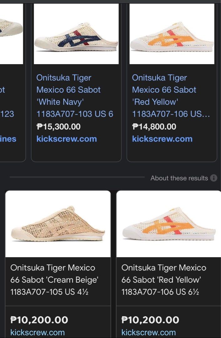This screenshot has width=221, height=338.
Task: Visit kickscrew.com under the White Navy listing
Action: [67, 139]
